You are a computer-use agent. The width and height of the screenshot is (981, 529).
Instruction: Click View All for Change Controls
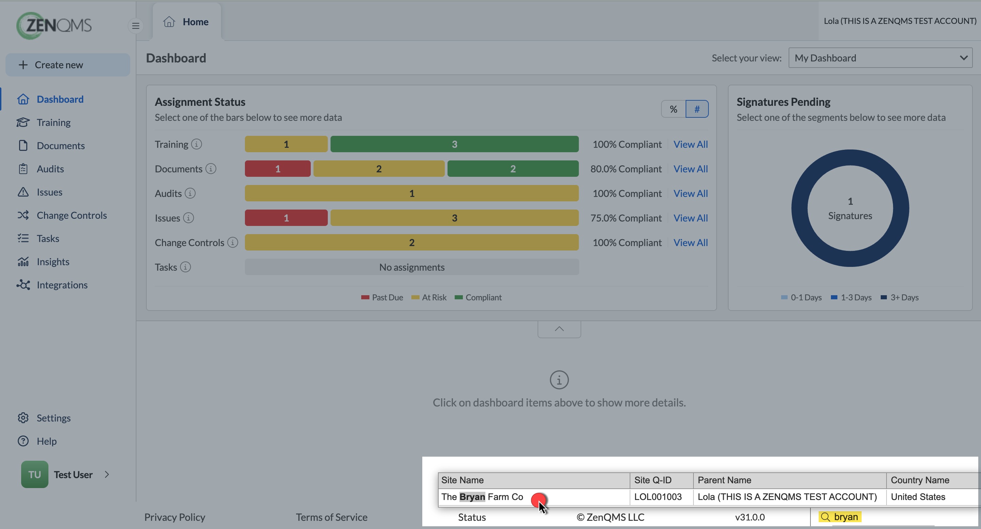[x=690, y=242]
